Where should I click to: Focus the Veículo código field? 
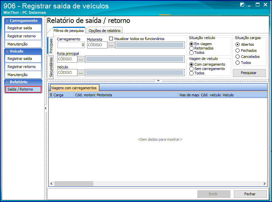pyautogui.click(x=67, y=73)
